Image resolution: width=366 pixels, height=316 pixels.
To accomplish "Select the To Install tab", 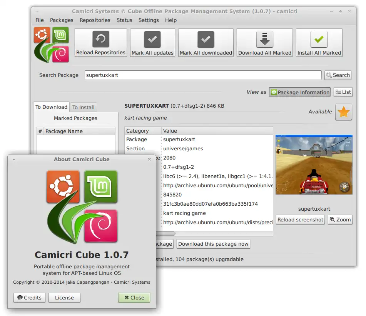I will coord(84,107).
